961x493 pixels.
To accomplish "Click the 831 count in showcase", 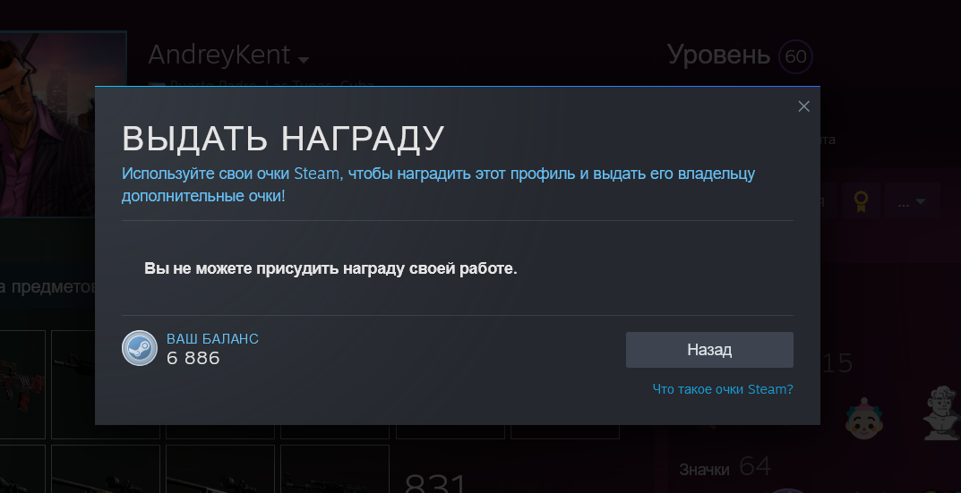I will click(x=436, y=484).
